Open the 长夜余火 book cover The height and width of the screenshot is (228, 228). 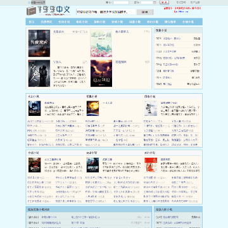(x=39, y=43)
